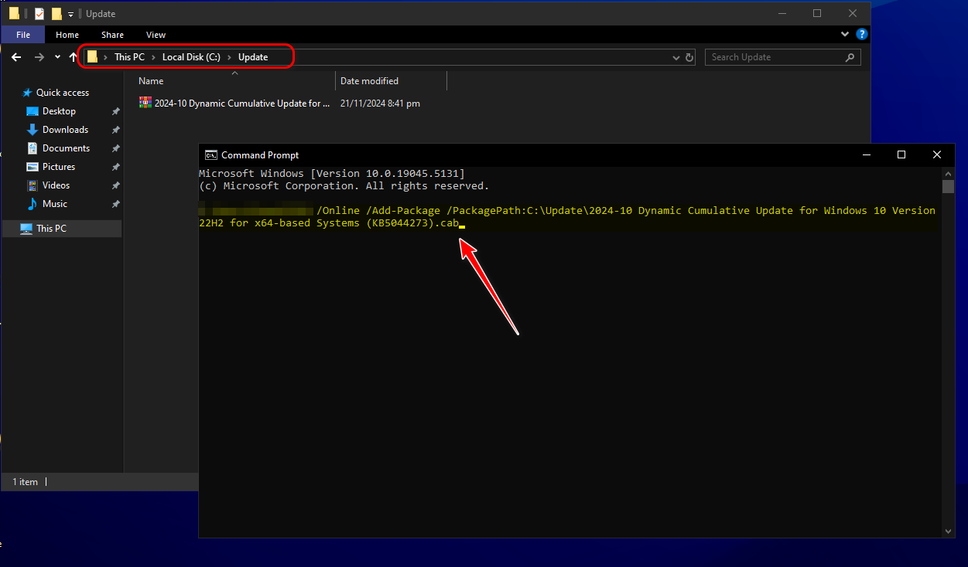This screenshot has height=567, width=968.
Task: Select the 2024-10 Dynamic Cumulative Update file
Action: [x=242, y=104]
